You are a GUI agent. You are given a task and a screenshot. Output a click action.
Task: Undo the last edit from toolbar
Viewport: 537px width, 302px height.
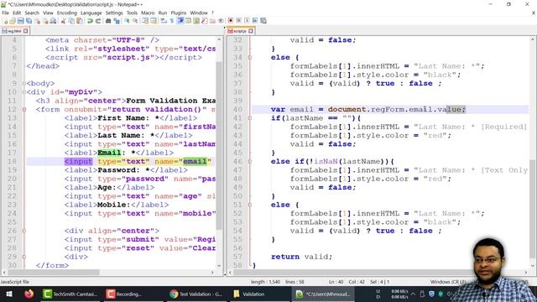coord(90,21)
